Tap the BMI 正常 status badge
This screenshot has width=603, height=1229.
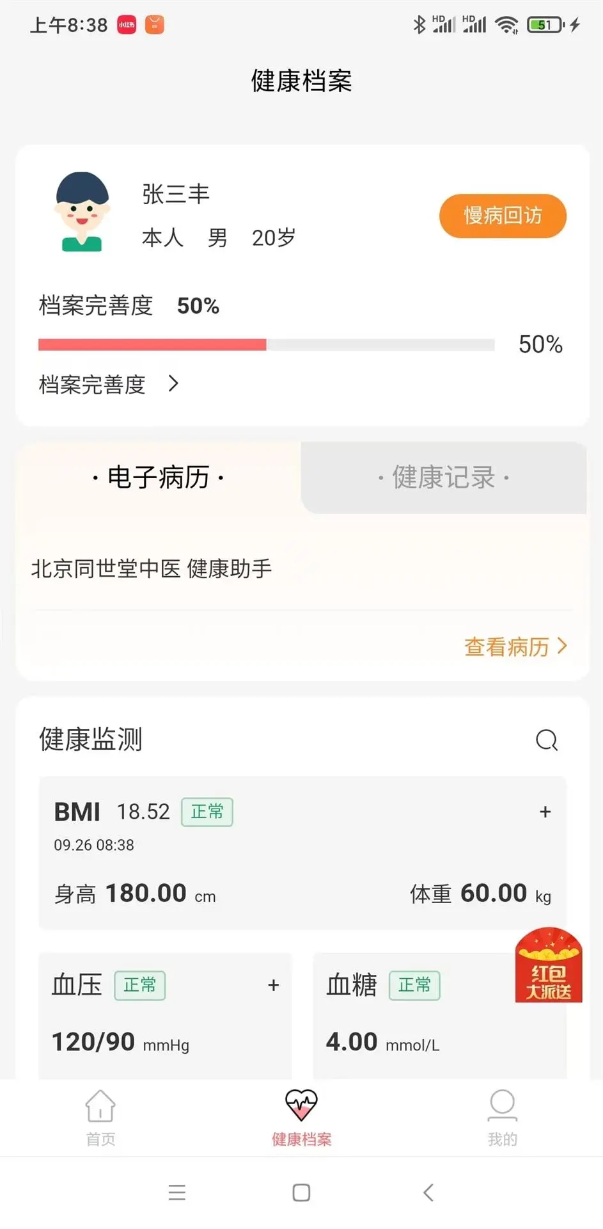click(207, 812)
